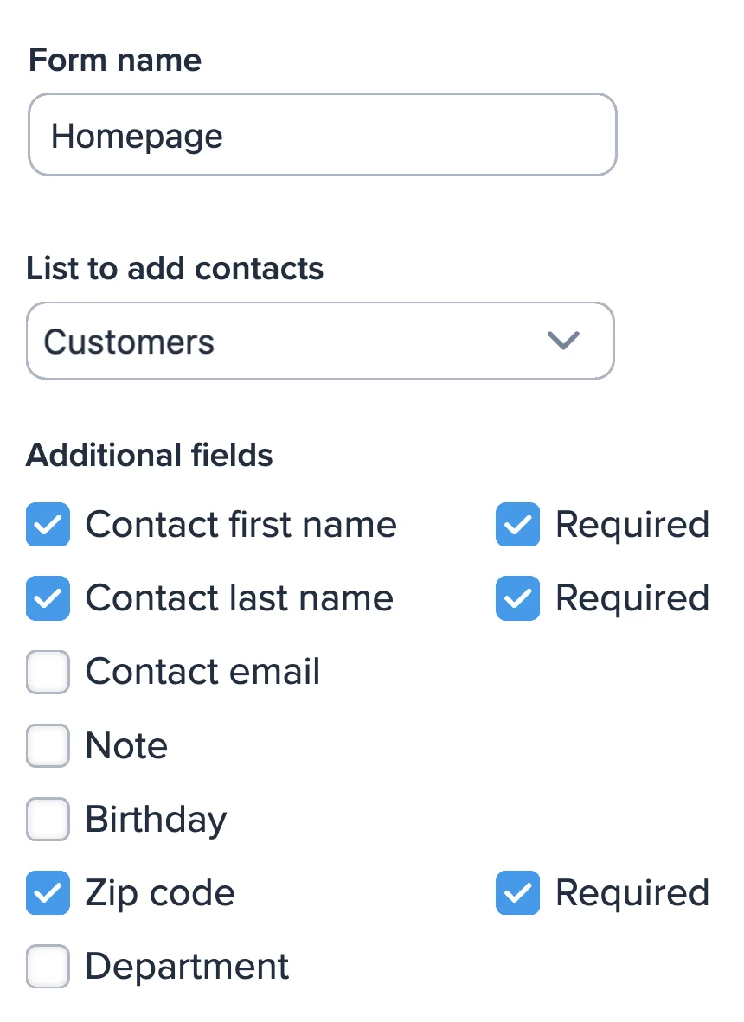The width and height of the screenshot is (744, 1022).
Task: Disable the Required checkbox for Zip code
Action: 517,892
